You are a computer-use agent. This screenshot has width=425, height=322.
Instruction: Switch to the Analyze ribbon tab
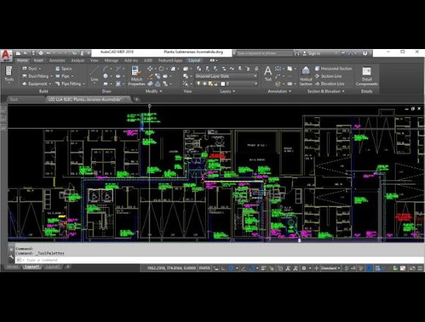(78, 60)
